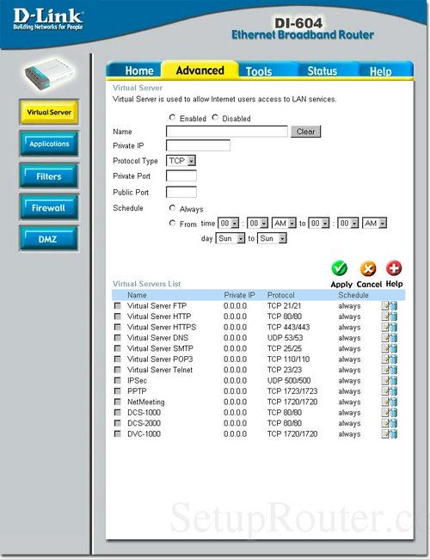The width and height of the screenshot is (430, 559).
Task: Switch to the Help tab
Action: (x=380, y=71)
